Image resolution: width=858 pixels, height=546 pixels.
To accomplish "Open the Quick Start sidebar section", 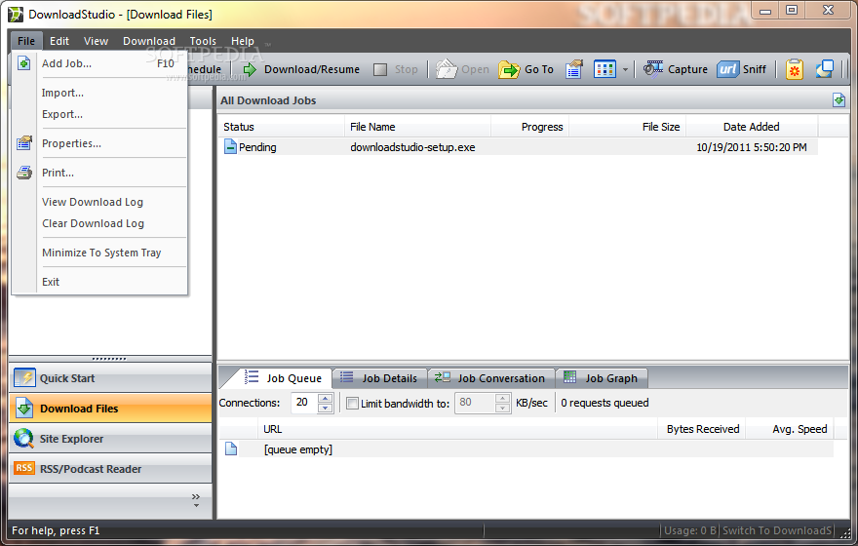I will pyautogui.click(x=110, y=378).
